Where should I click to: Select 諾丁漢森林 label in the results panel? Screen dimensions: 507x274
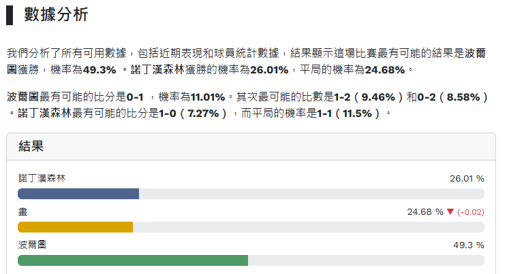click(42, 178)
